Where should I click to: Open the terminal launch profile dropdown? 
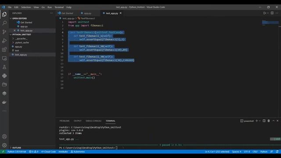259,121
